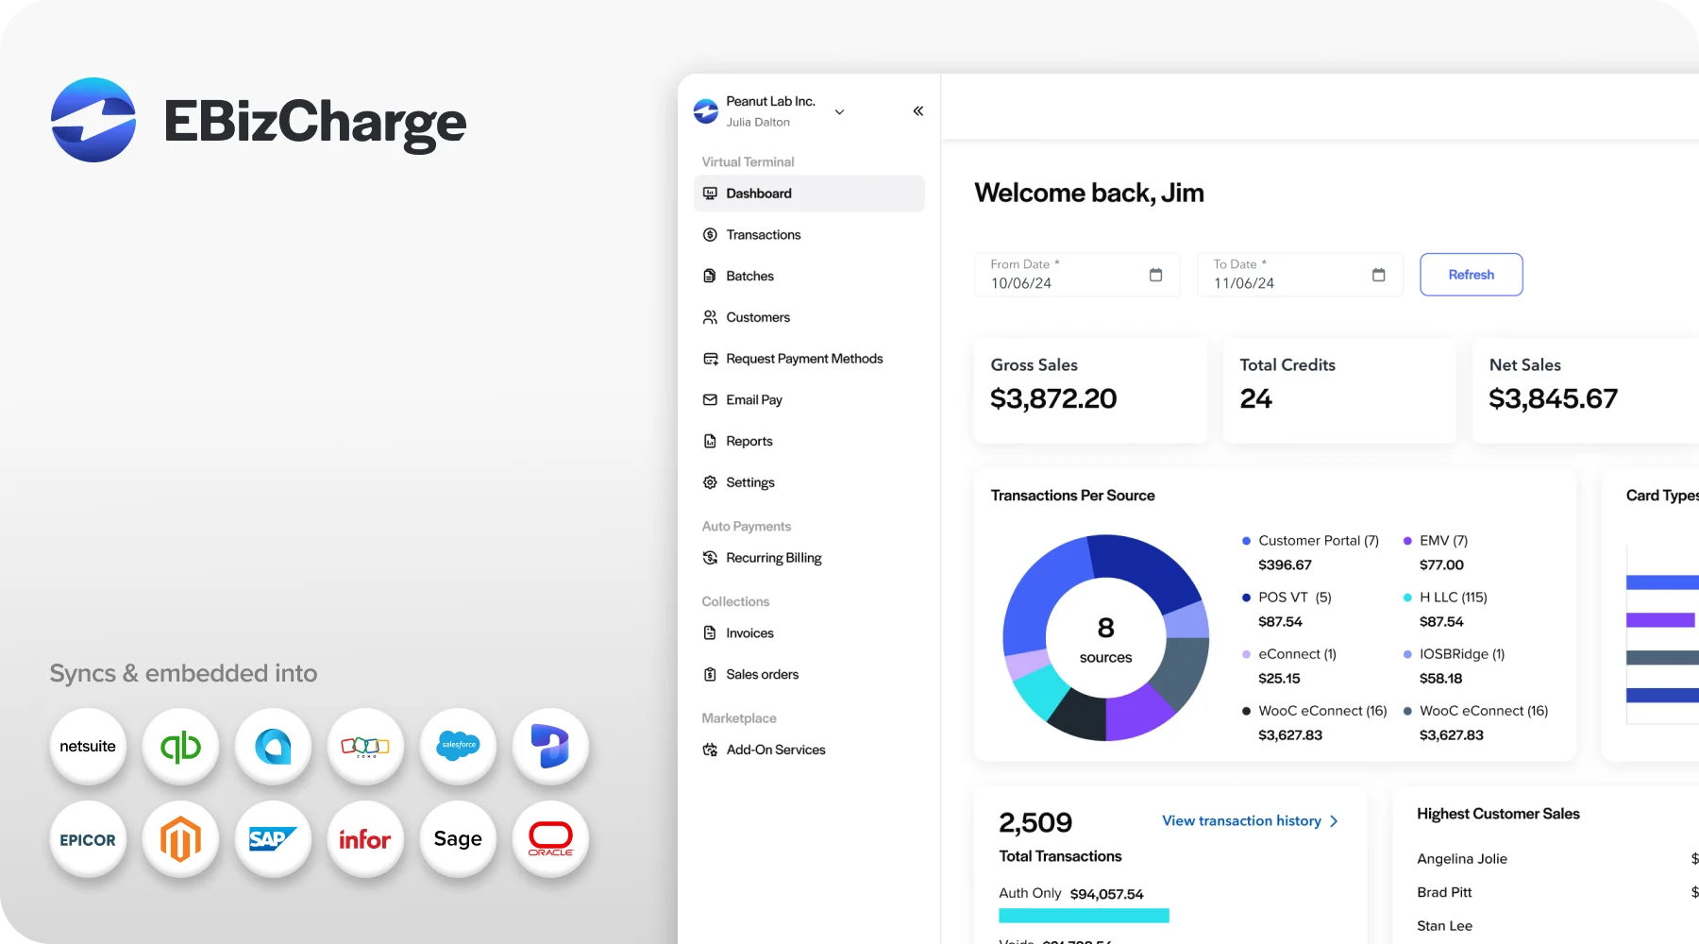Open the Dashboard menu item
This screenshot has width=1699, height=944.
[x=809, y=194]
